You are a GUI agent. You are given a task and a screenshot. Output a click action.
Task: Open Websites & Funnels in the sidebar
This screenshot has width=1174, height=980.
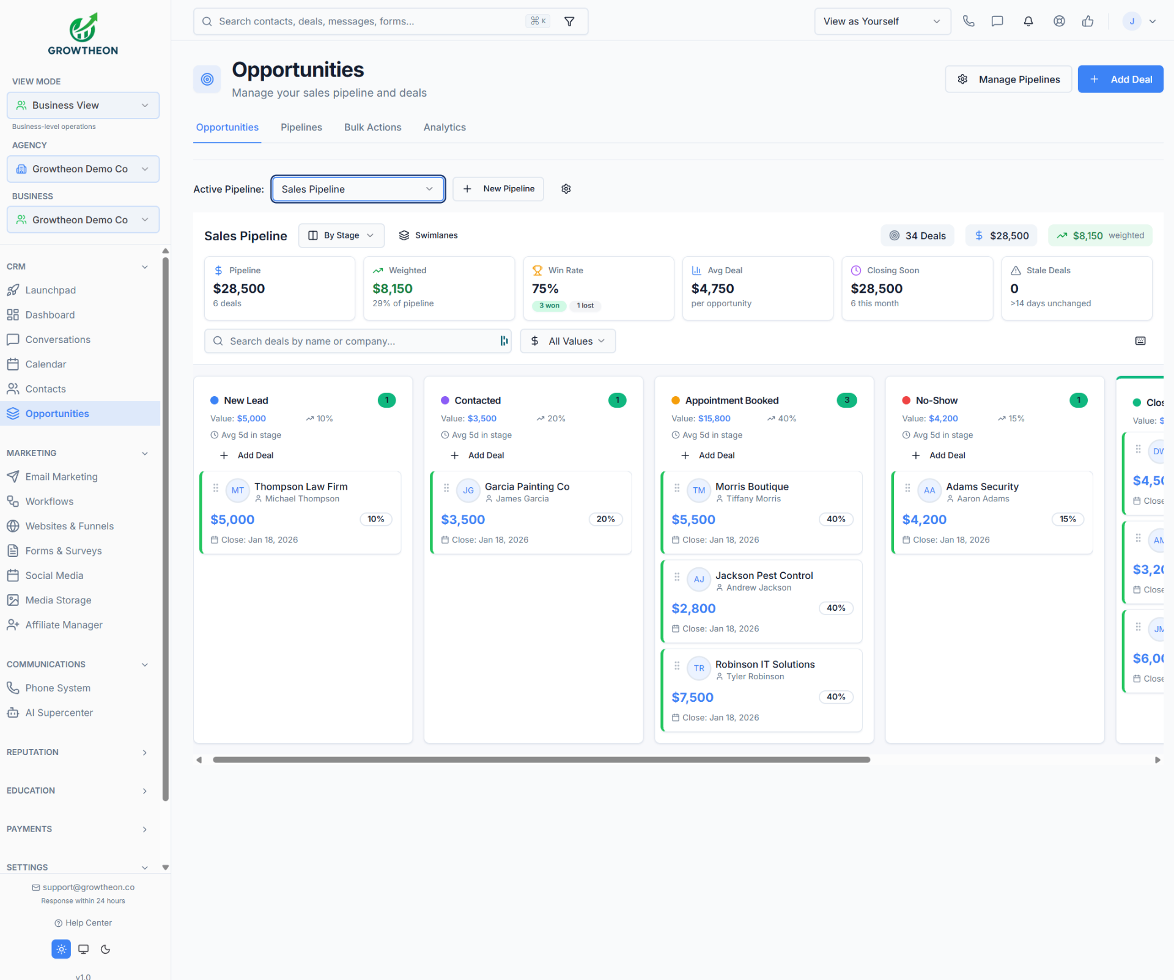point(80,526)
